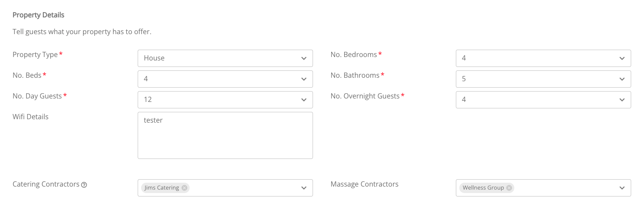
Task: Click the Property Details heading
Action: click(x=38, y=15)
